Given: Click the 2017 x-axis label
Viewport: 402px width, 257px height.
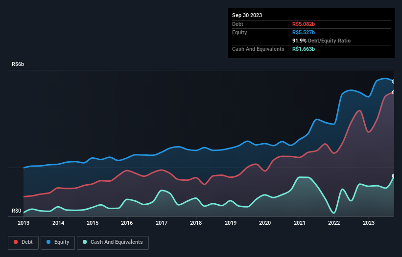Looking at the screenshot, I should pyautogui.click(x=162, y=223).
